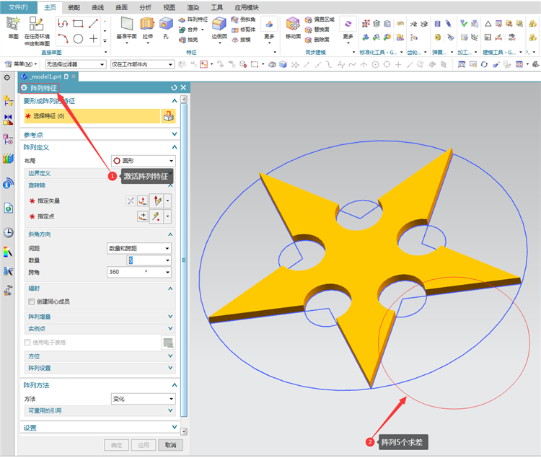This screenshot has width=541, height=458.
Task: Click the 修剪体 trim body tool
Action: click(243, 30)
